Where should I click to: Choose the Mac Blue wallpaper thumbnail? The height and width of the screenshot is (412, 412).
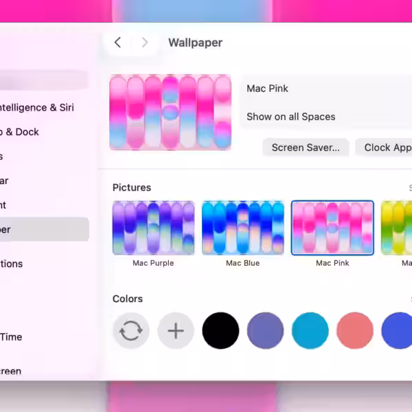tap(242, 228)
